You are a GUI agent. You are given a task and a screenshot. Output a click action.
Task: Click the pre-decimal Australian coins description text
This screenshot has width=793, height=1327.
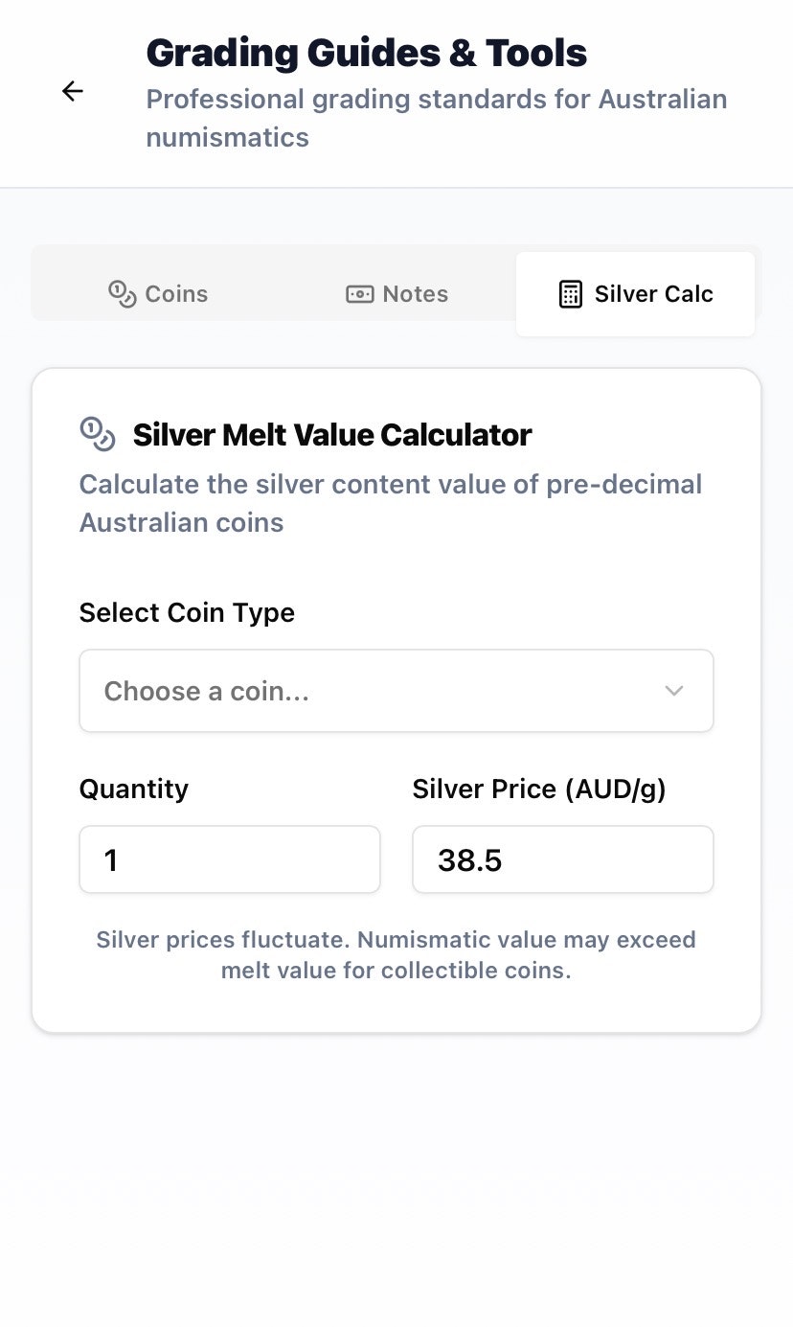(391, 503)
